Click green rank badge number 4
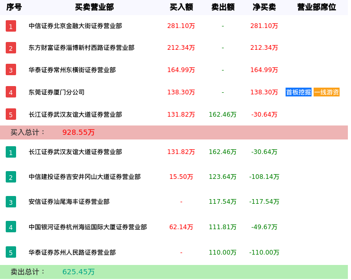 tap(11, 227)
